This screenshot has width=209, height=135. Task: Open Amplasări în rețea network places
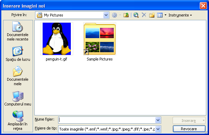click(18, 121)
